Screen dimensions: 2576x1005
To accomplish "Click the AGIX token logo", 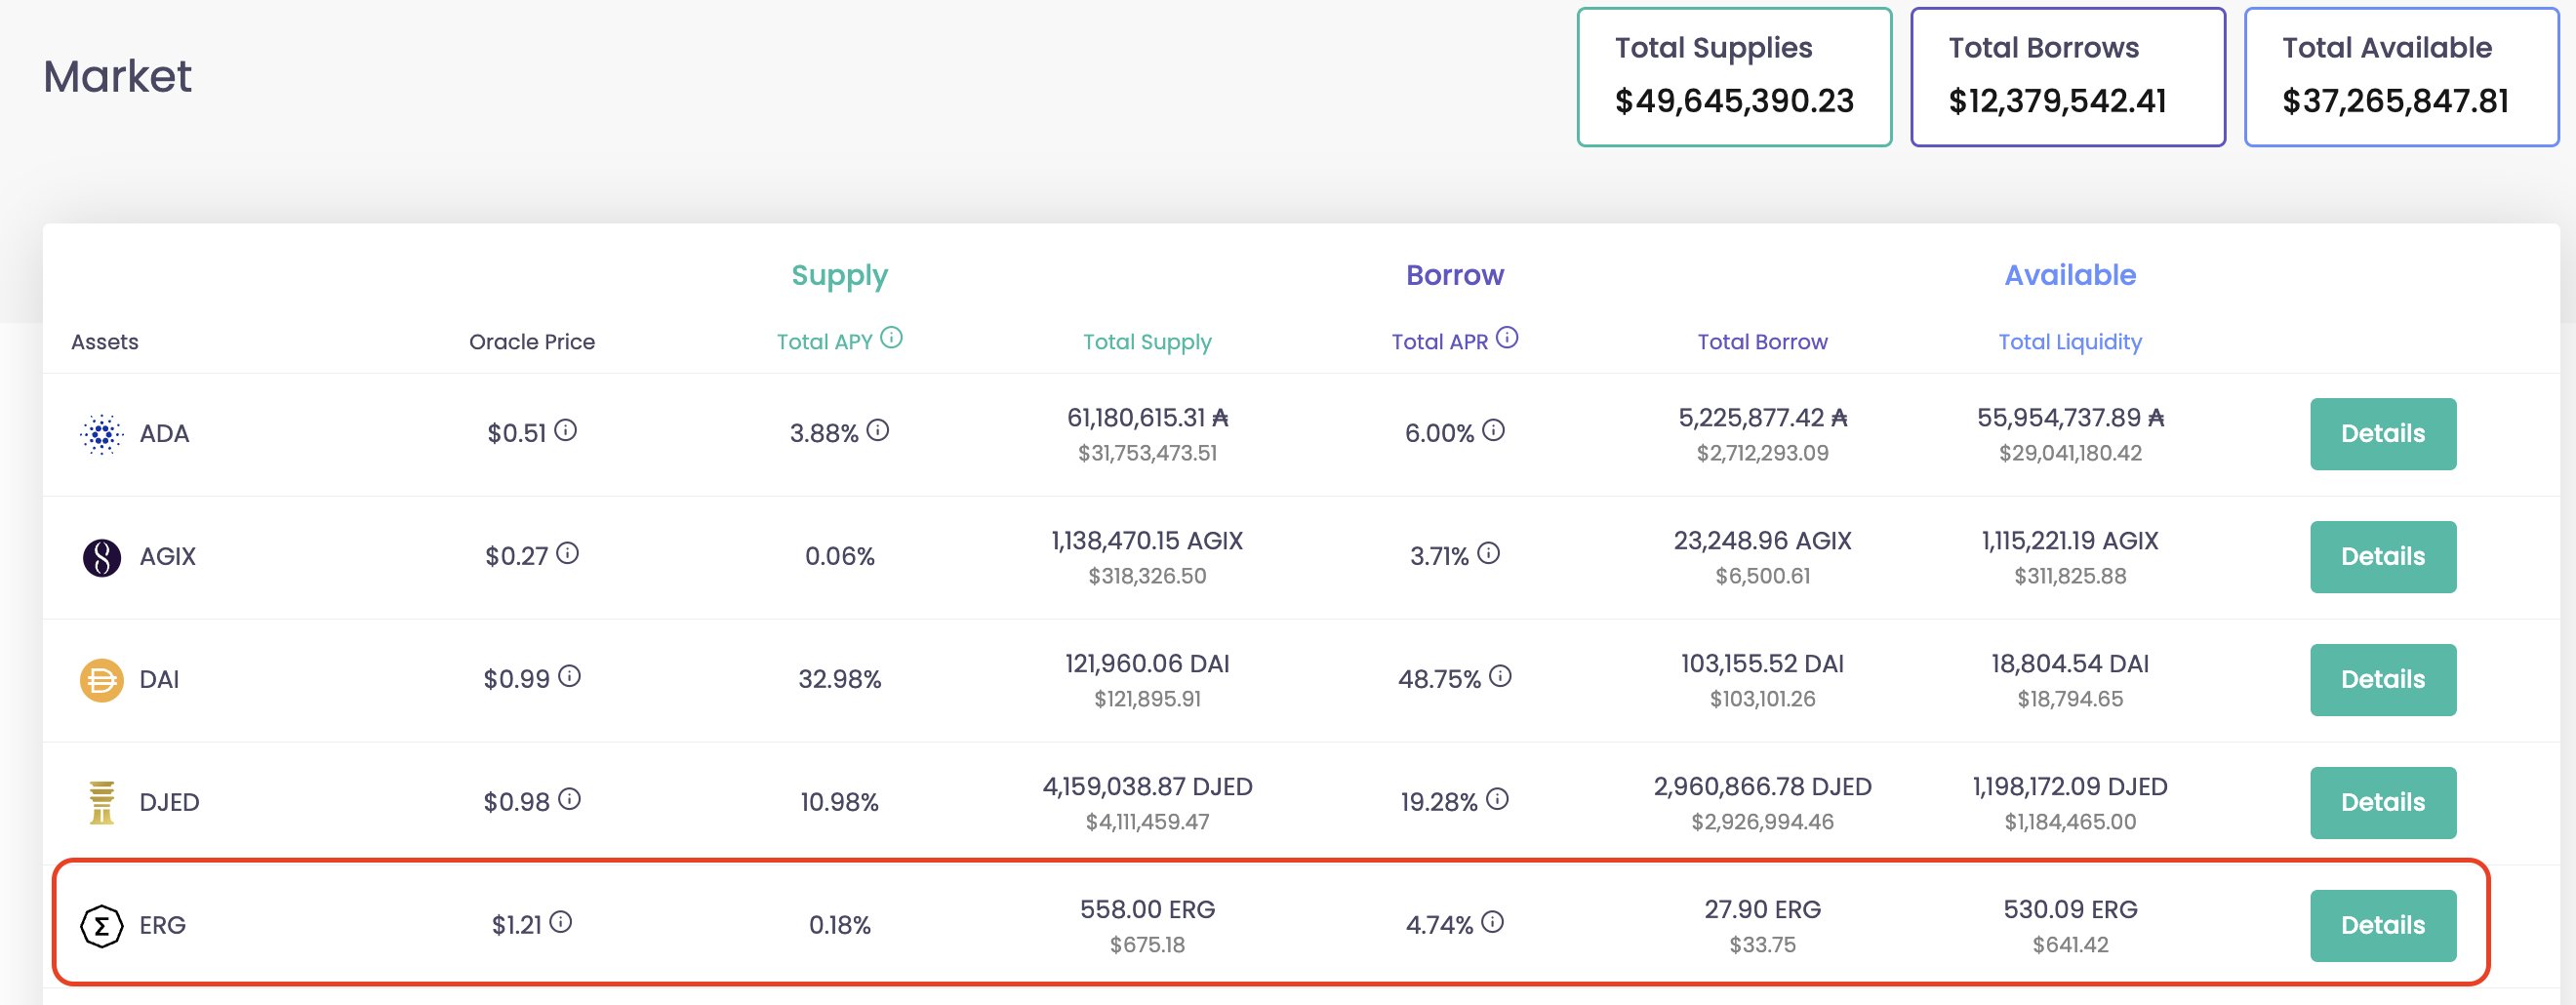I will coord(101,557).
